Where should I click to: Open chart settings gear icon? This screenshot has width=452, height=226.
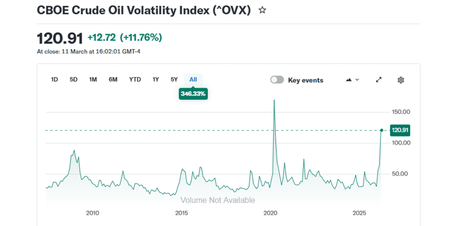(x=400, y=80)
